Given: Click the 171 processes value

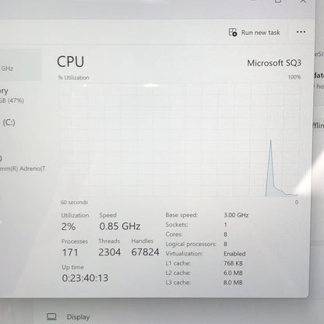Looking at the screenshot, I should click(70, 252).
